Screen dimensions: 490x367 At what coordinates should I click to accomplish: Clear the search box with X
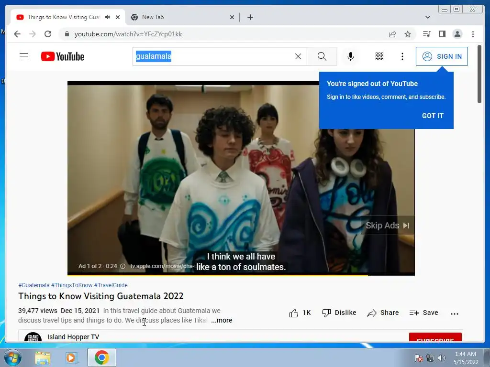tap(298, 56)
